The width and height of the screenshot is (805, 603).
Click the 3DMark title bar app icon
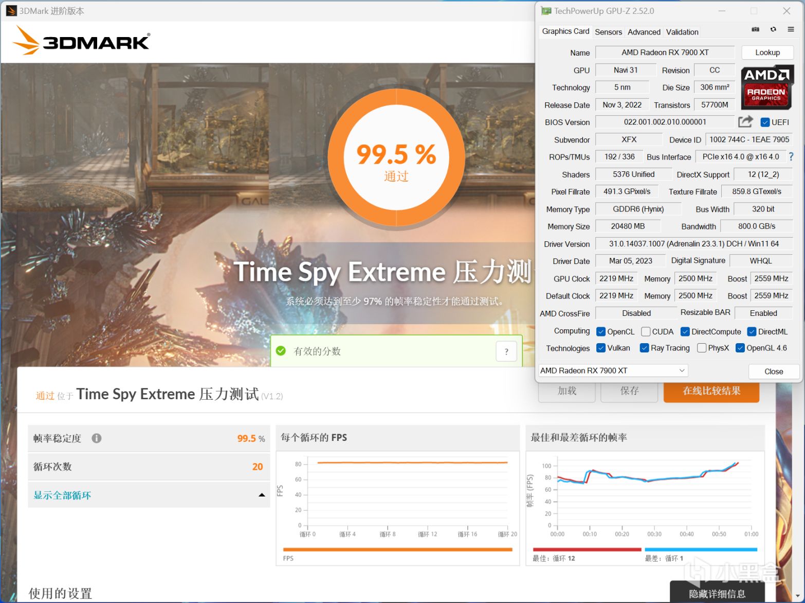[11, 11]
